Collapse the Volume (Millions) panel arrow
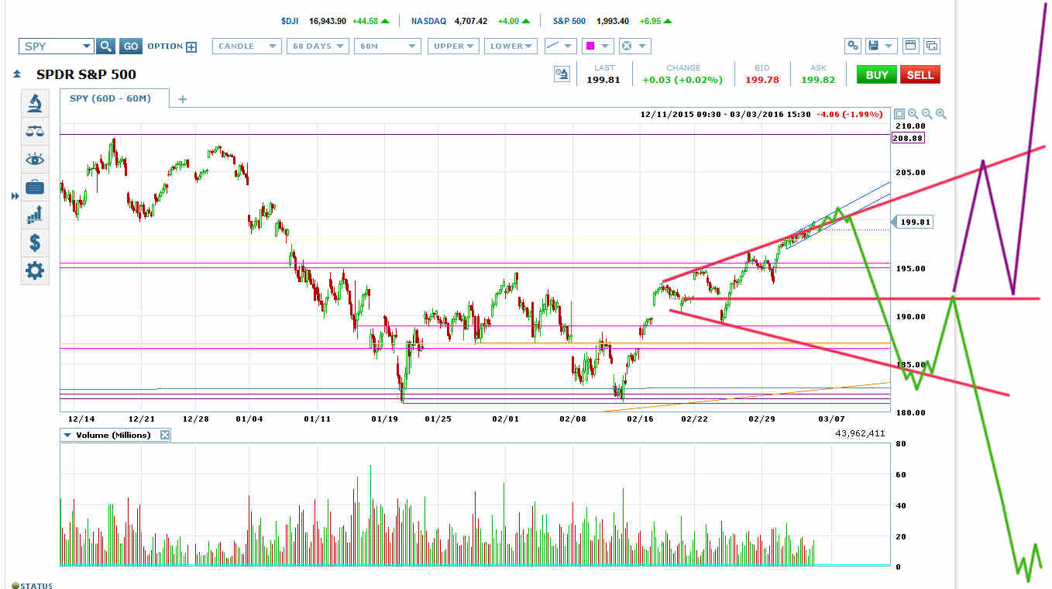This screenshot has height=589, width=1052. pyautogui.click(x=68, y=436)
